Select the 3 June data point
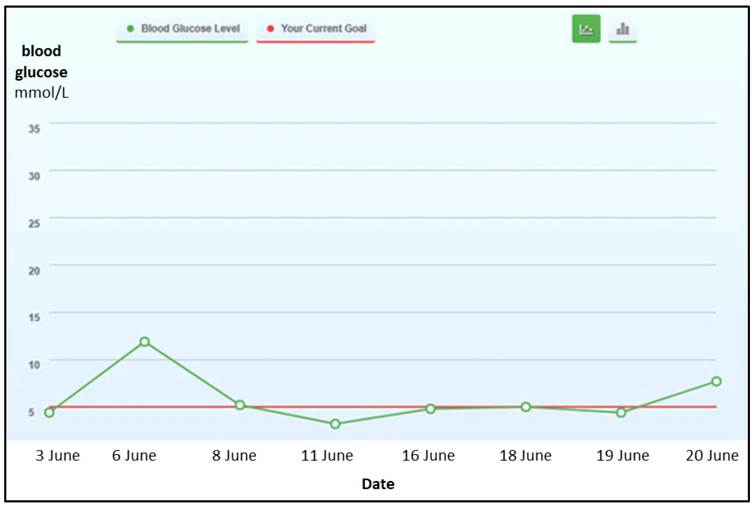756x509 pixels. (x=49, y=413)
